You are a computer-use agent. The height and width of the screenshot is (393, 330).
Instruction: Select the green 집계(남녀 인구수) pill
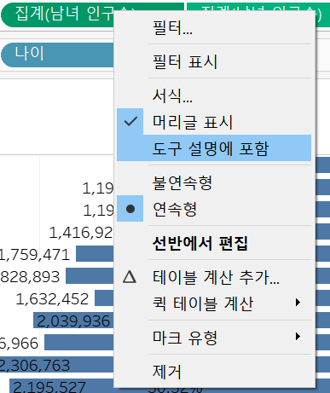(58, 14)
